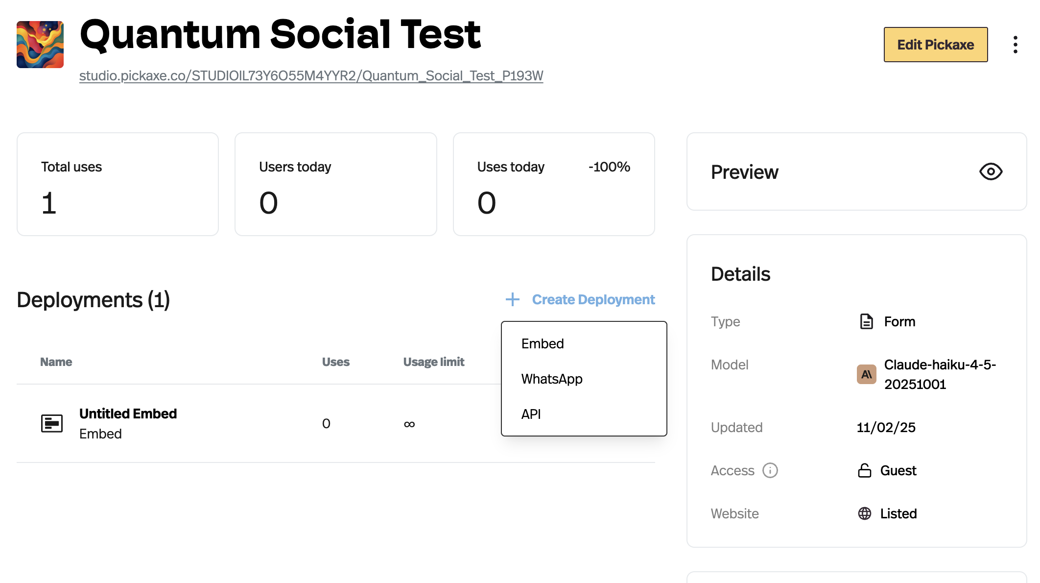The height and width of the screenshot is (583, 1040).
Task: Click the Access info circle icon
Action: [770, 470]
